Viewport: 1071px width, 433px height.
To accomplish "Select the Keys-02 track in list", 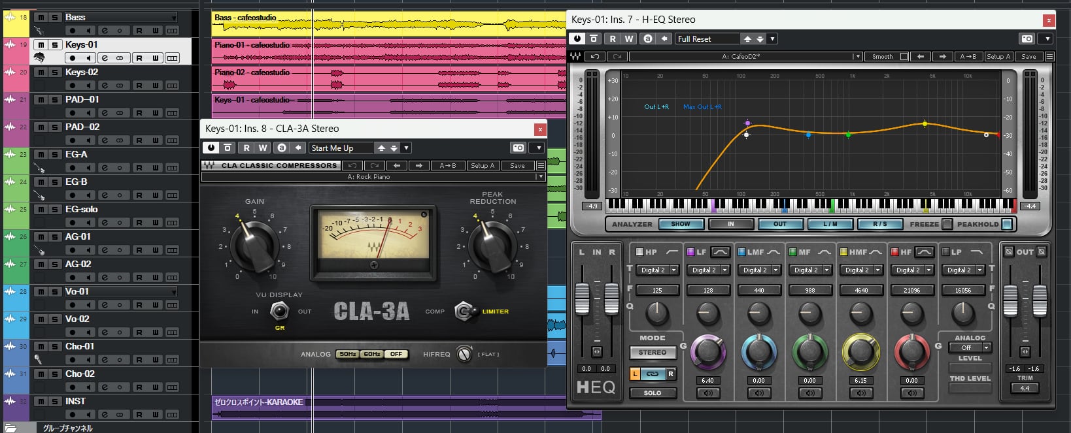I will tap(118, 72).
